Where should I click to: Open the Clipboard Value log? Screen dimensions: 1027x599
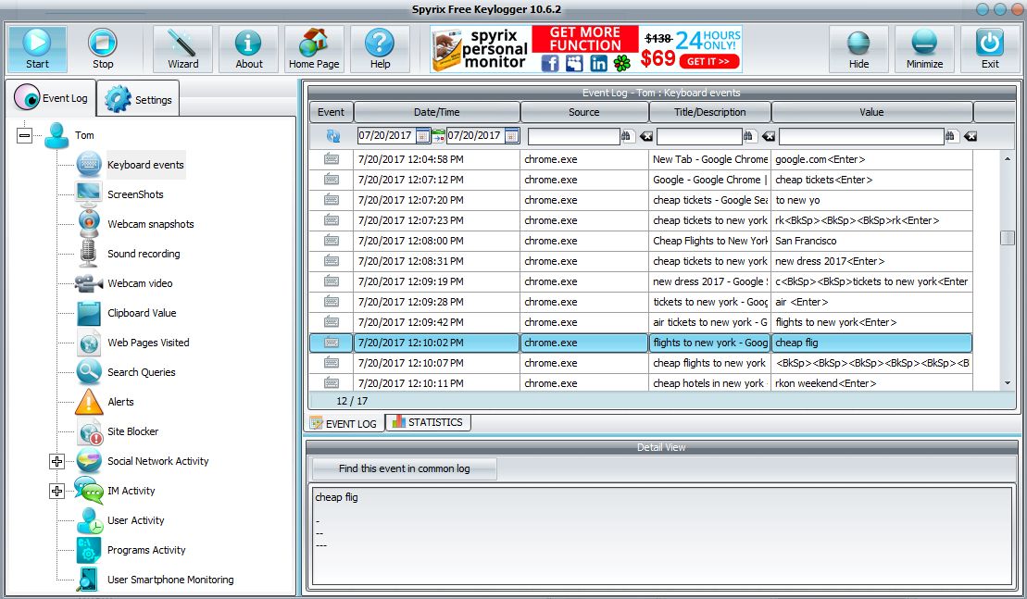[141, 312]
